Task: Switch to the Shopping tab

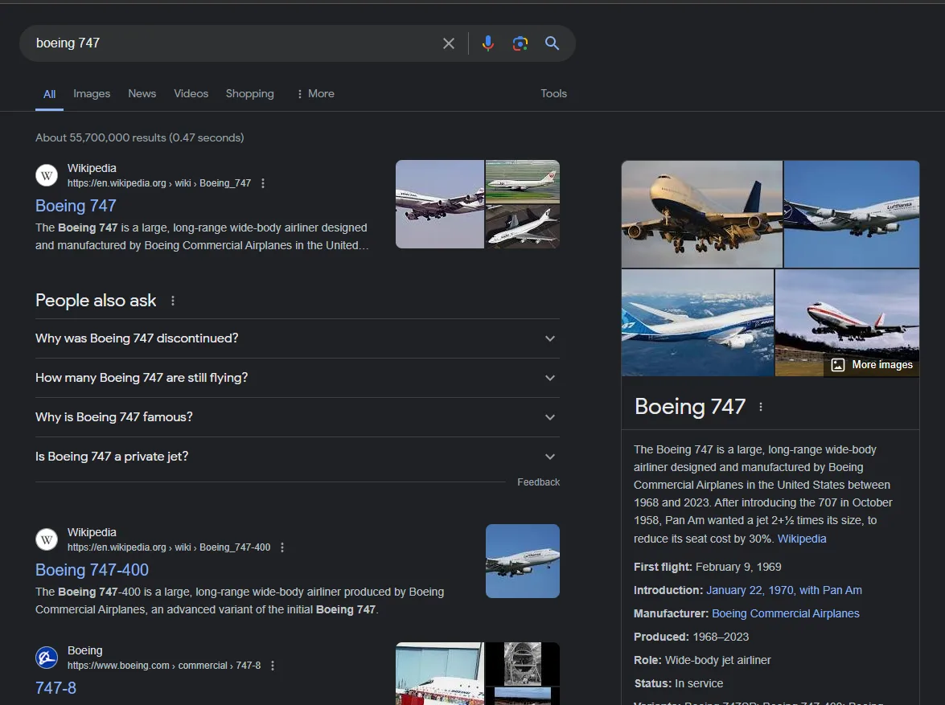Action: point(249,93)
